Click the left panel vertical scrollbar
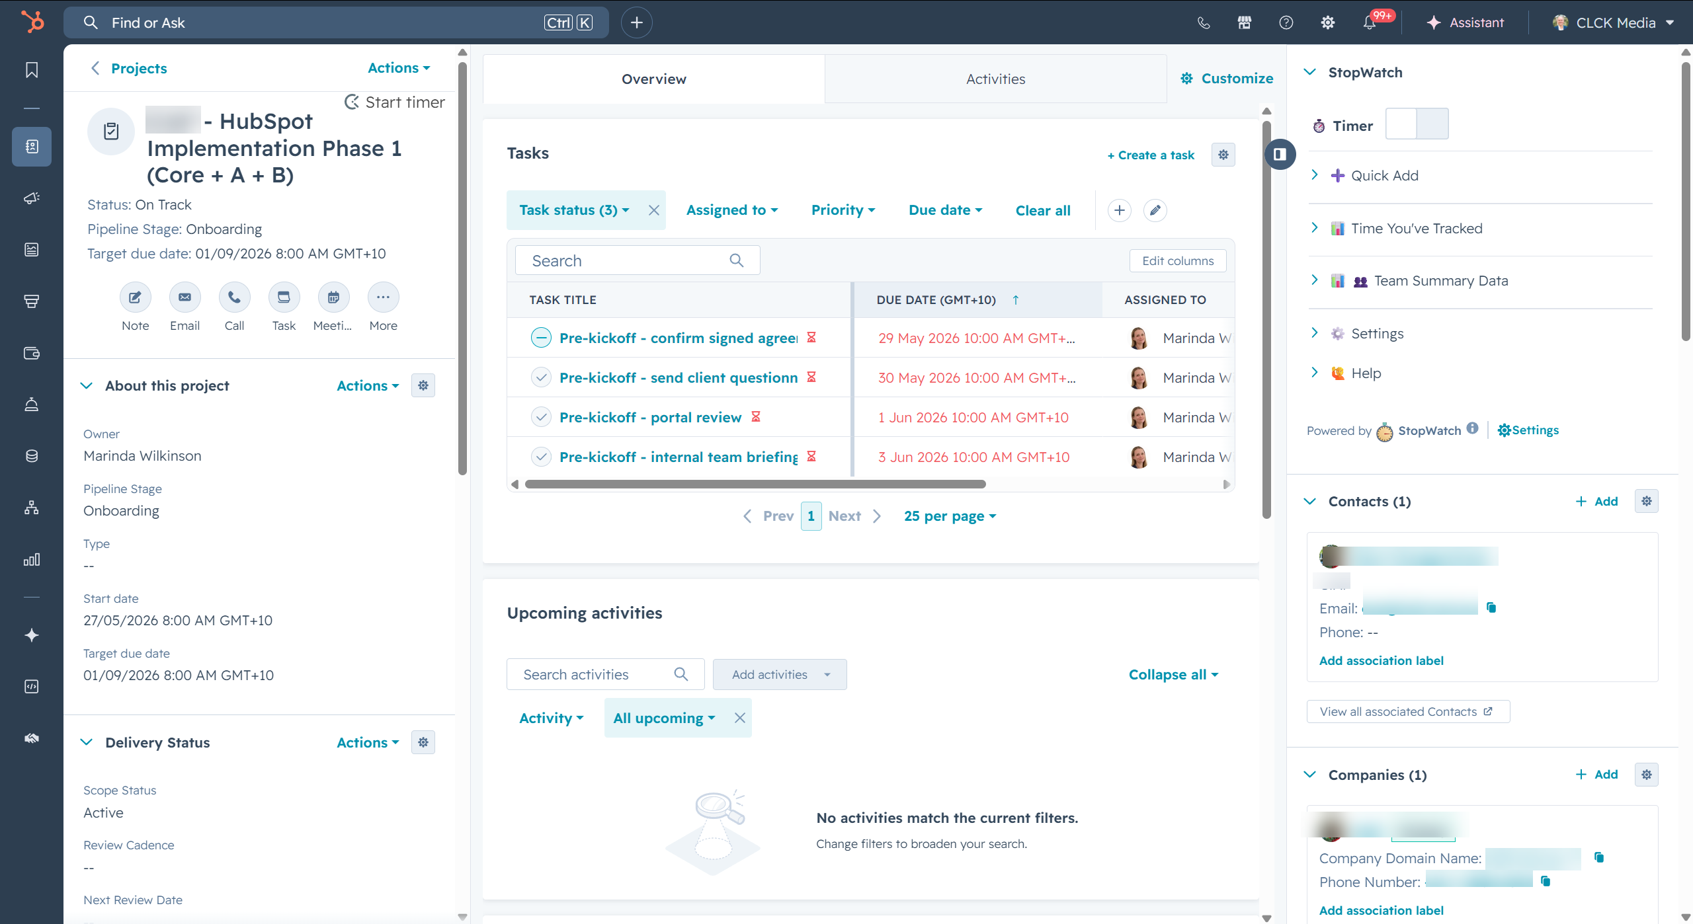This screenshot has height=924, width=1693. click(462, 268)
